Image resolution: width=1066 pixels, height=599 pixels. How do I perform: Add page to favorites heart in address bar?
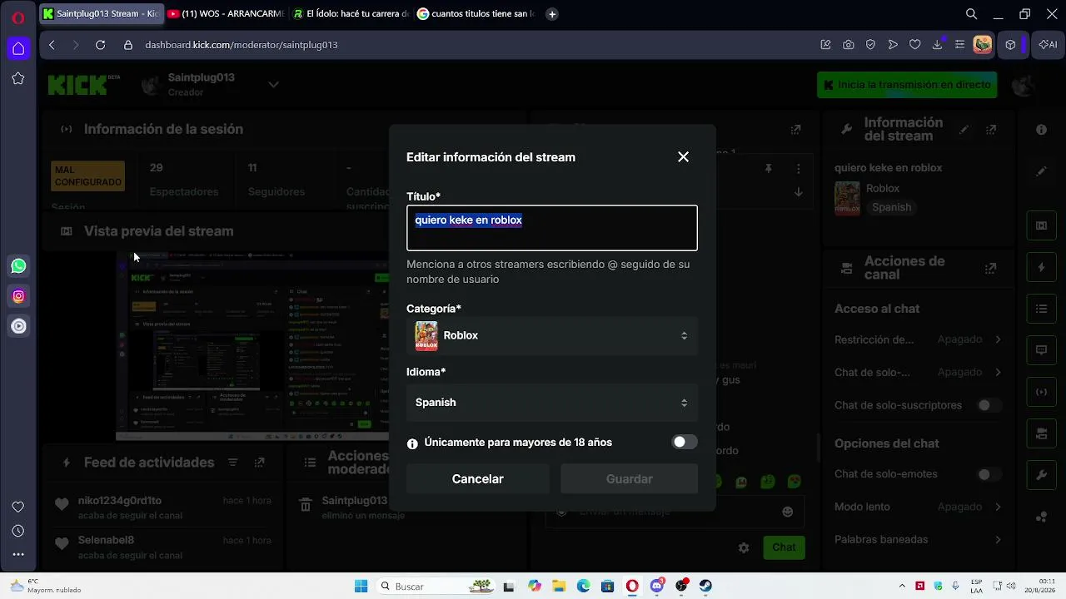914,45
